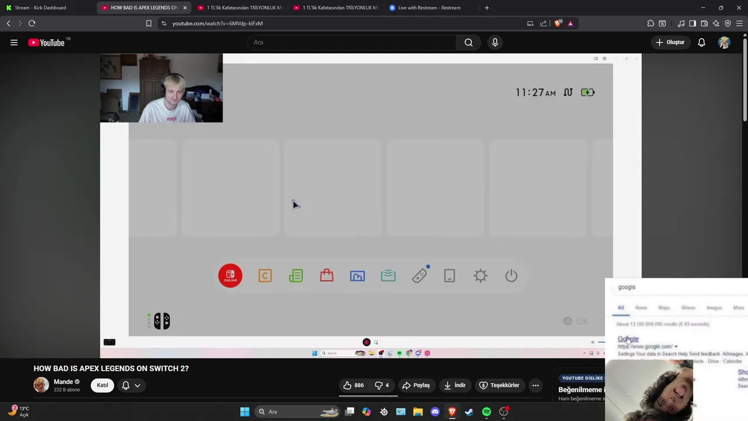
Task: Dislike the video with 4 dislikes
Action: (382, 385)
